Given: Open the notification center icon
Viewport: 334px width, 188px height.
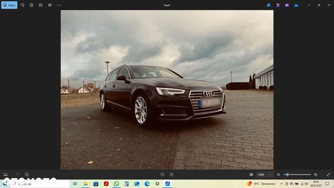Looking at the screenshot, I should point(327,184).
